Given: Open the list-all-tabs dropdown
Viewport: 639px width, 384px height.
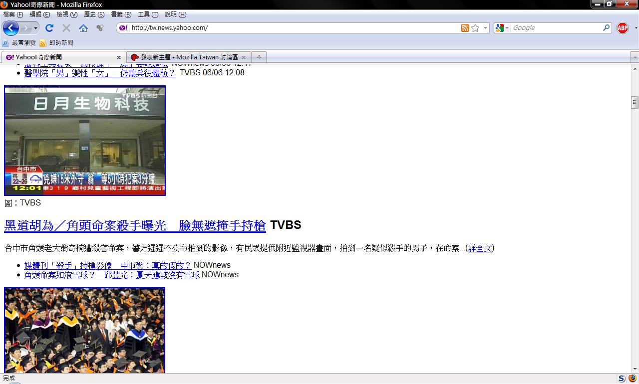Looking at the screenshot, I should click(635, 57).
